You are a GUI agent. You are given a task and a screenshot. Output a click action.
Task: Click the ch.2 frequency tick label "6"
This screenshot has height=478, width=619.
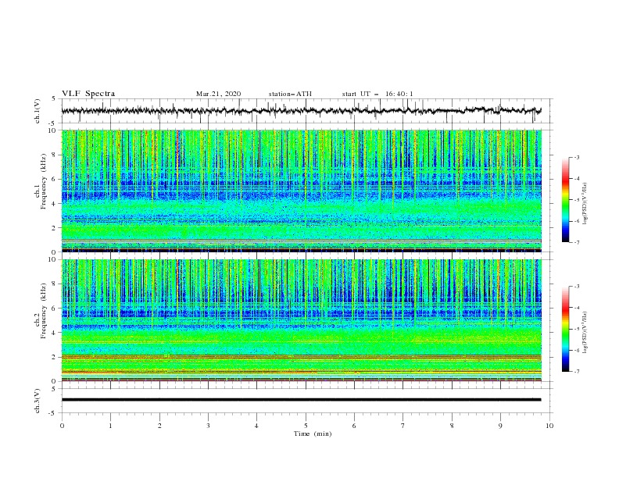click(55, 309)
